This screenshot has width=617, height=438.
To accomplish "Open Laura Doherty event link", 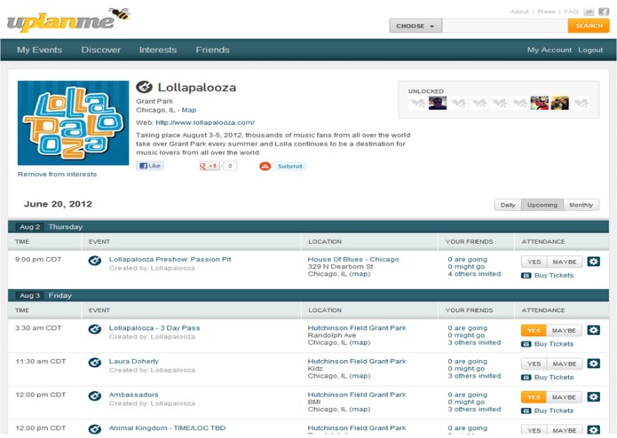I will pyautogui.click(x=134, y=362).
